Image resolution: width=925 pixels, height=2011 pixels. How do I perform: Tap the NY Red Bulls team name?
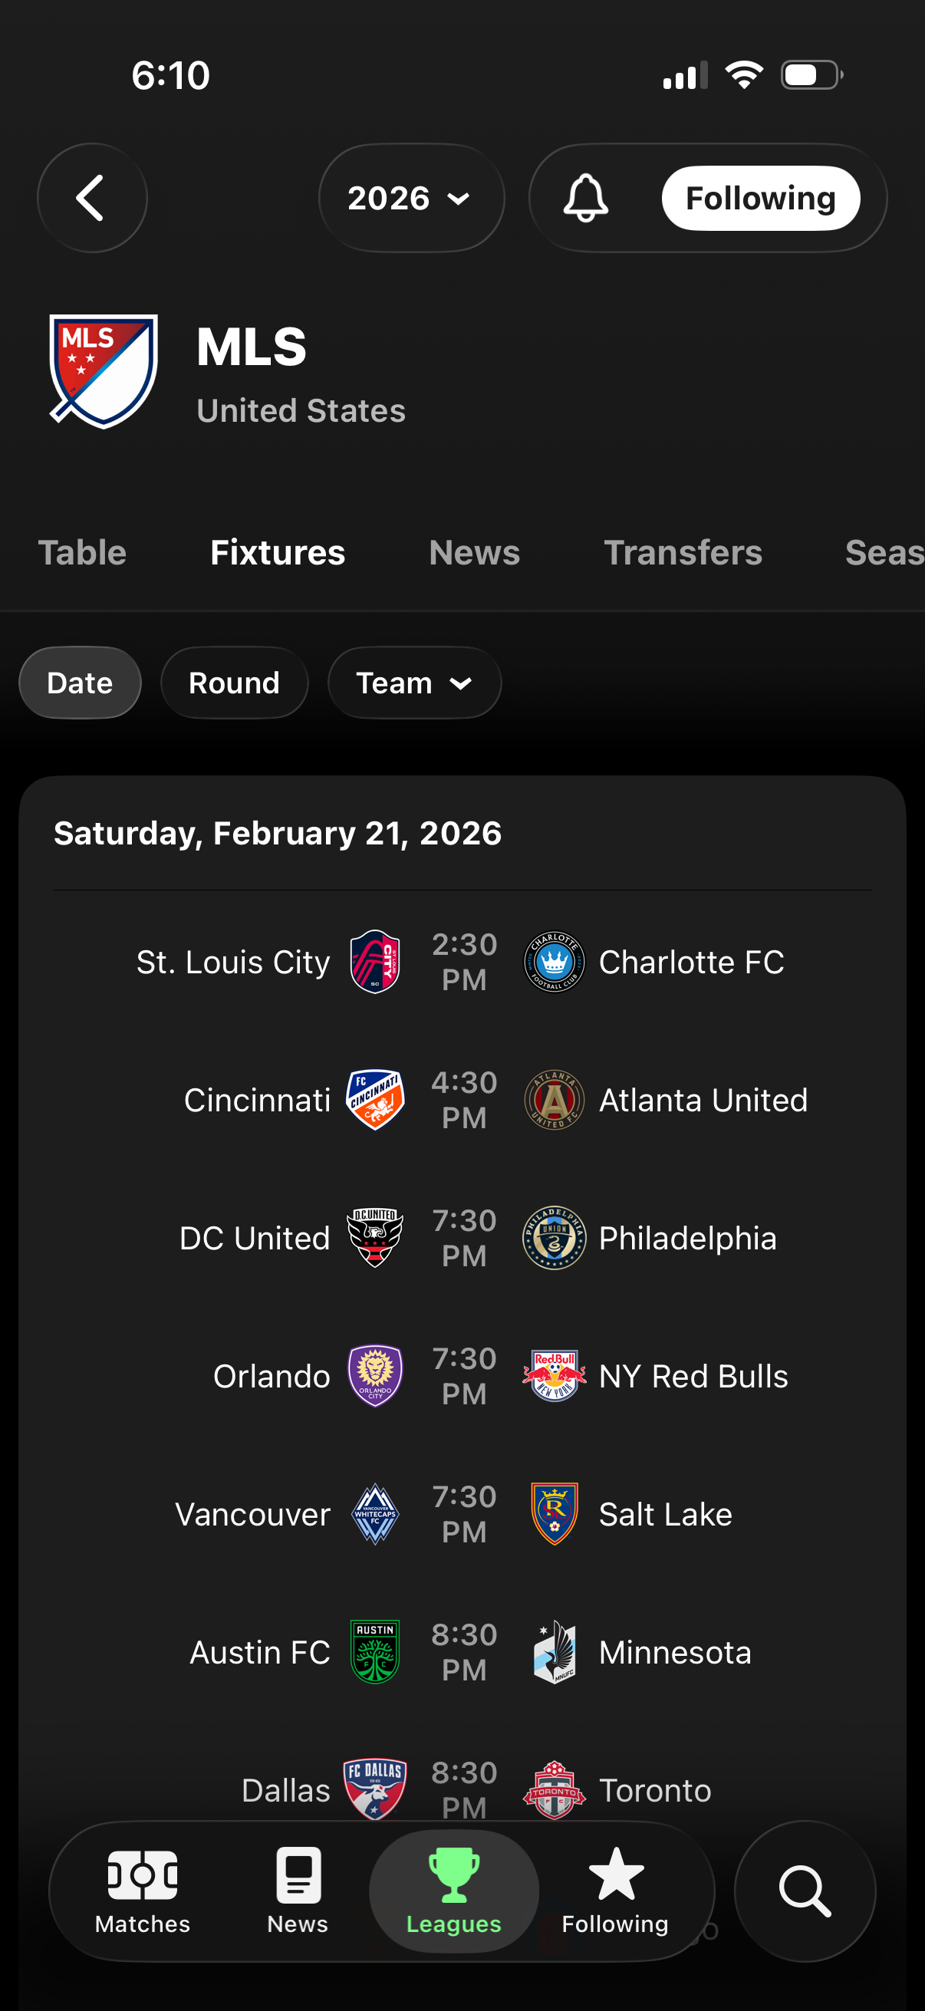point(693,1376)
